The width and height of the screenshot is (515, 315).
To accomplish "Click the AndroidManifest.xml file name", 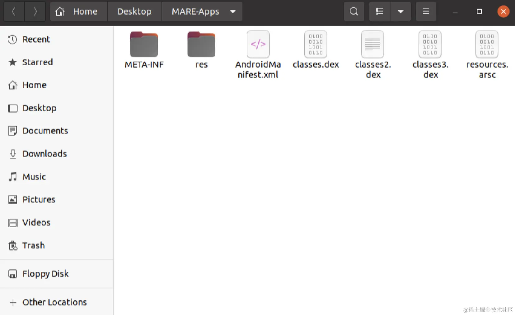I will [x=258, y=70].
